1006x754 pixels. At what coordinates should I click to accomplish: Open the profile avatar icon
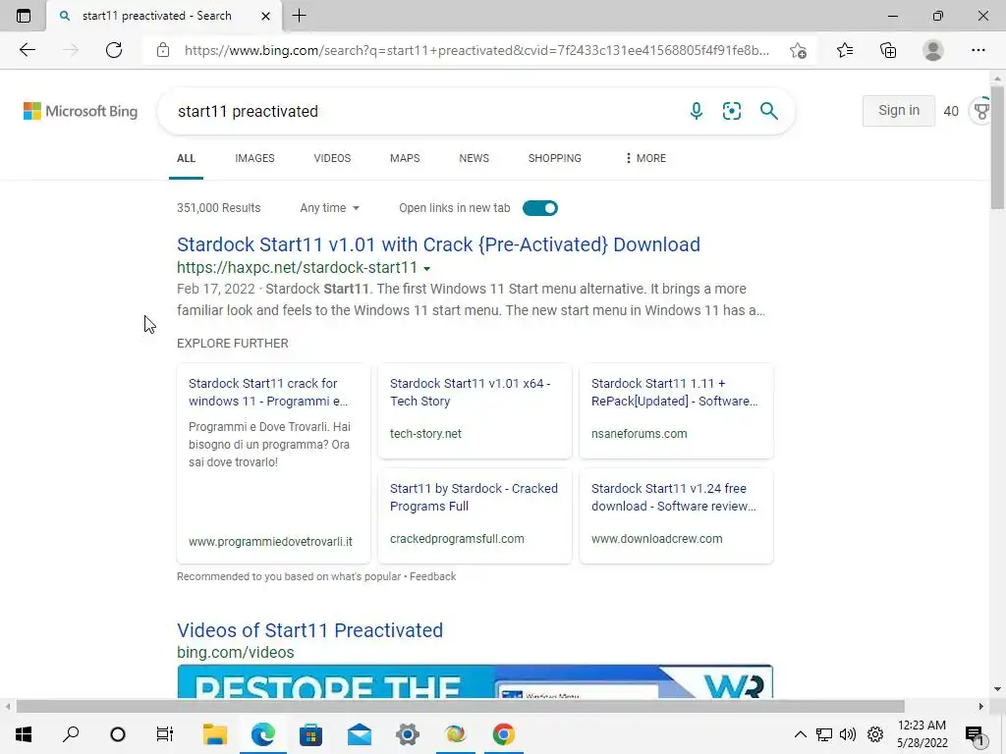point(933,50)
